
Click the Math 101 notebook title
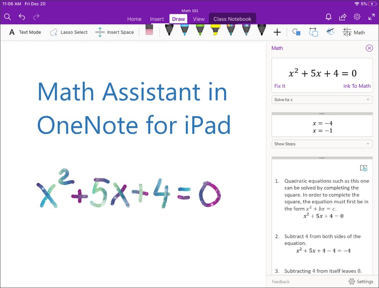coord(190,11)
